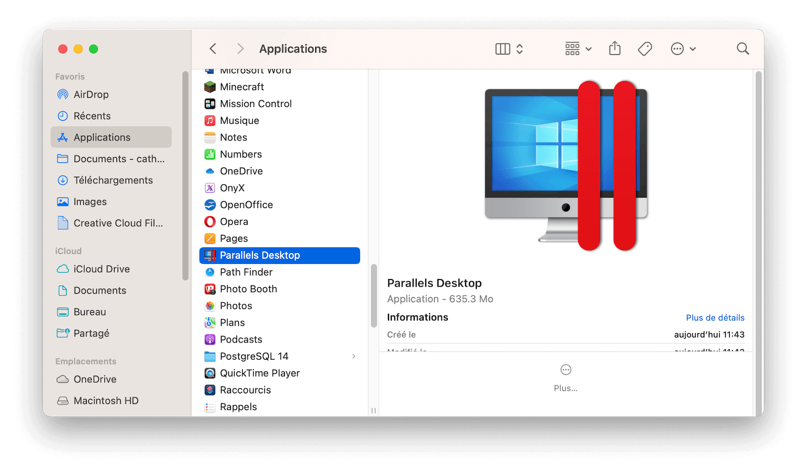Select the Notes app icon
Screen dimensions: 807x473
(x=210, y=138)
